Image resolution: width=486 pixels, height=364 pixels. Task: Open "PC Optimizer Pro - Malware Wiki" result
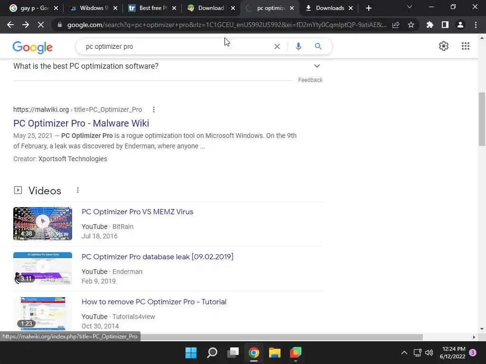(x=81, y=123)
